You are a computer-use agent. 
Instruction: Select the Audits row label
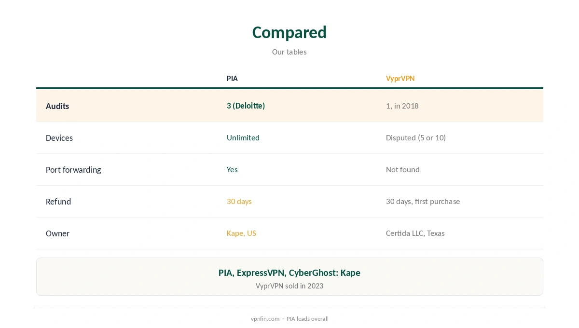[57, 106]
